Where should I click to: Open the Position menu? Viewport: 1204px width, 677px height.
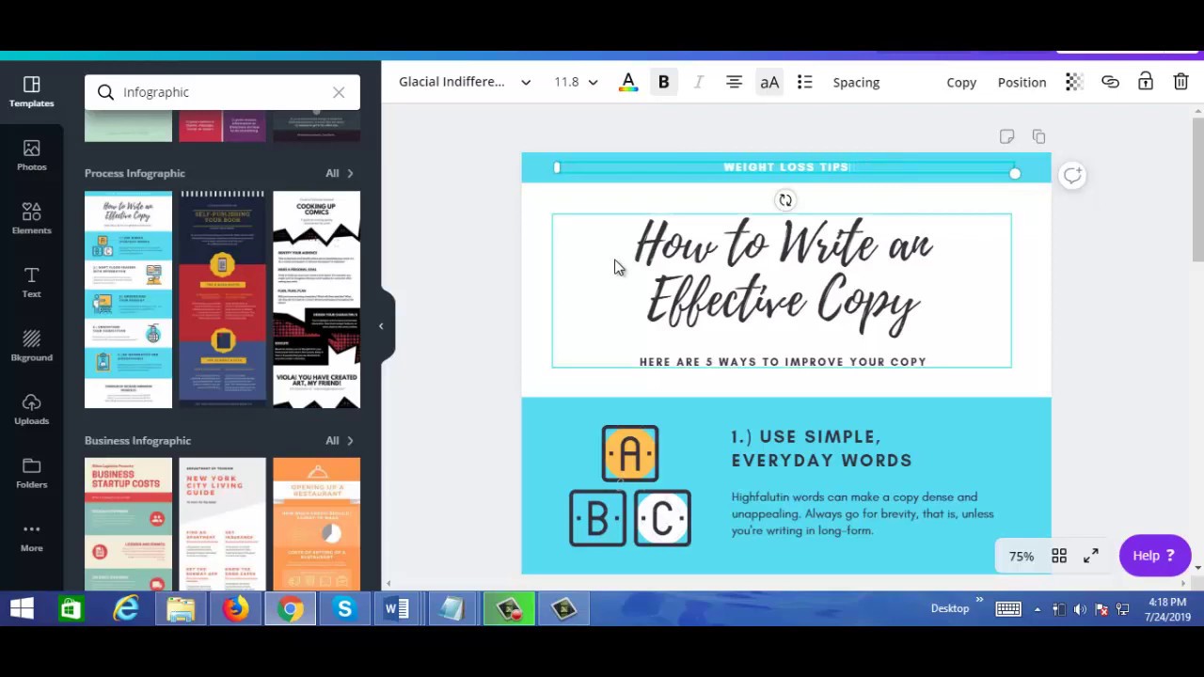[x=1022, y=82]
